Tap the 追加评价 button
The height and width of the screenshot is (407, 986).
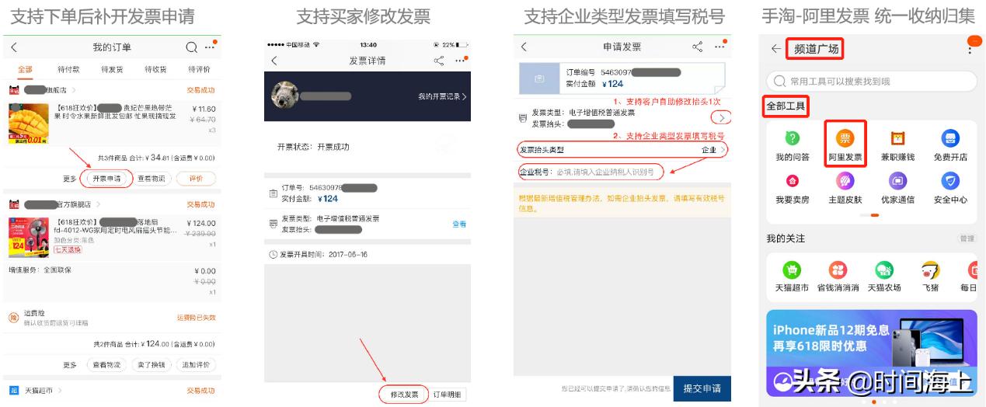coord(194,364)
